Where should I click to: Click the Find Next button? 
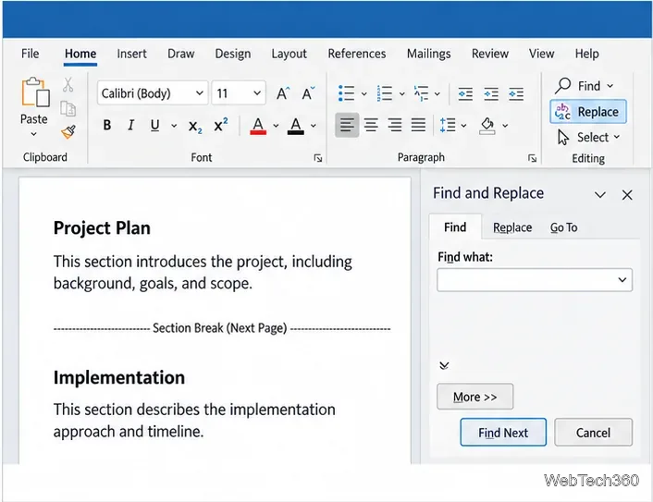pyautogui.click(x=503, y=433)
